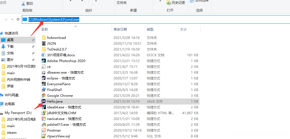Screen dimensions: 290x139
Task: Click the idea64.exe shortcut icon
Action: click(44, 107)
